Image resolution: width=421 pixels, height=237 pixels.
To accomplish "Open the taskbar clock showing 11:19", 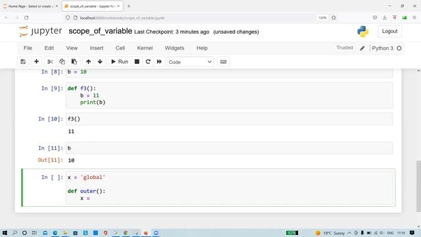I will coord(401,233).
